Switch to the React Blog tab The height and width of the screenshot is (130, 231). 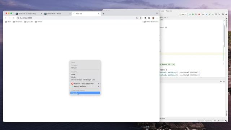point(29,14)
